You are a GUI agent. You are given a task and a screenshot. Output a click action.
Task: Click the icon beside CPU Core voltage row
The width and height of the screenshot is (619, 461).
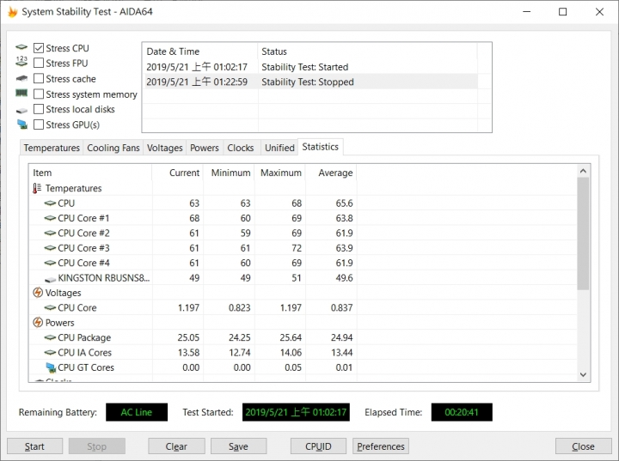[50, 307]
